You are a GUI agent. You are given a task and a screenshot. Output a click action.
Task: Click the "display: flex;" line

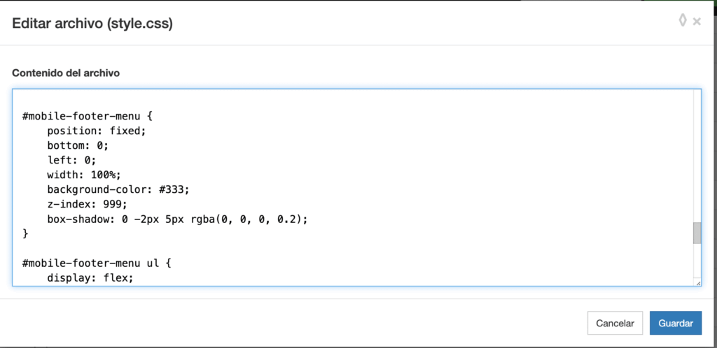pos(90,277)
